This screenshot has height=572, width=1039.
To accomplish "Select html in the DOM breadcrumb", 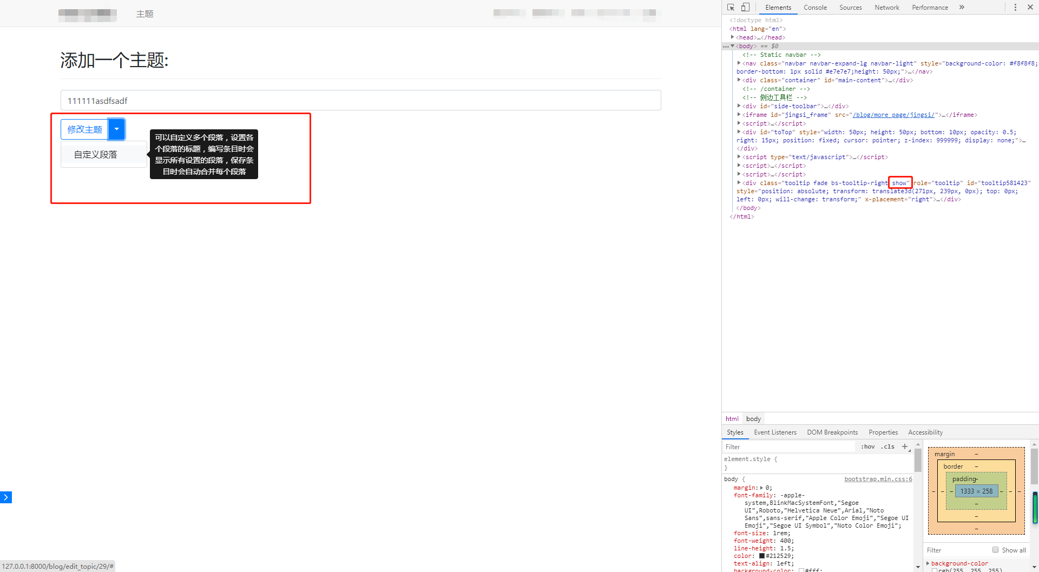I will tap(732, 418).
